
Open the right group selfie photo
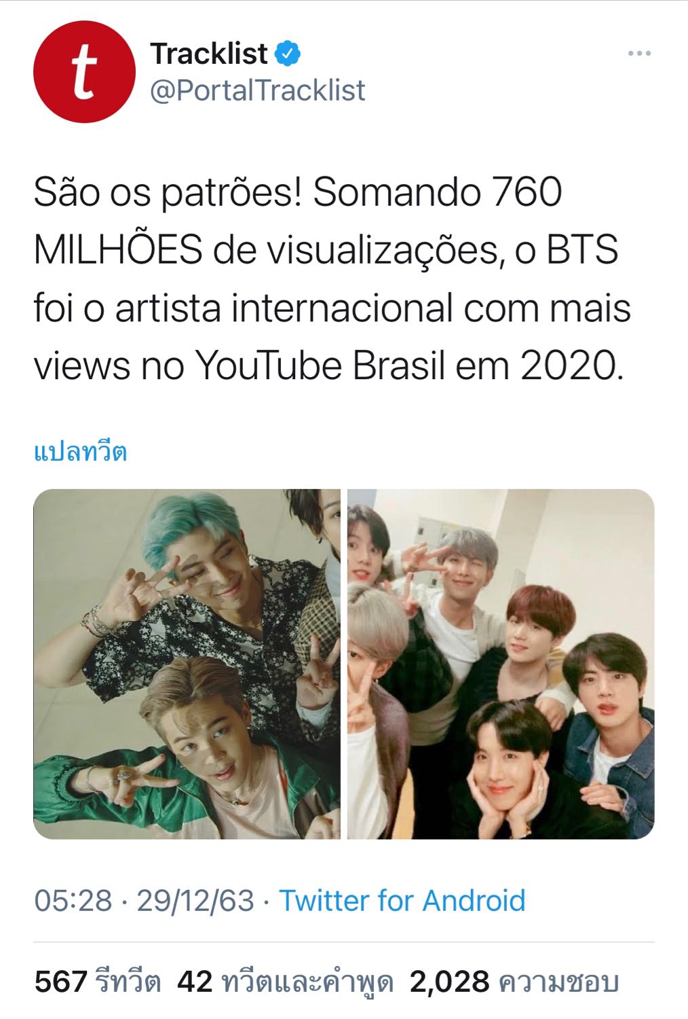tap(501, 664)
